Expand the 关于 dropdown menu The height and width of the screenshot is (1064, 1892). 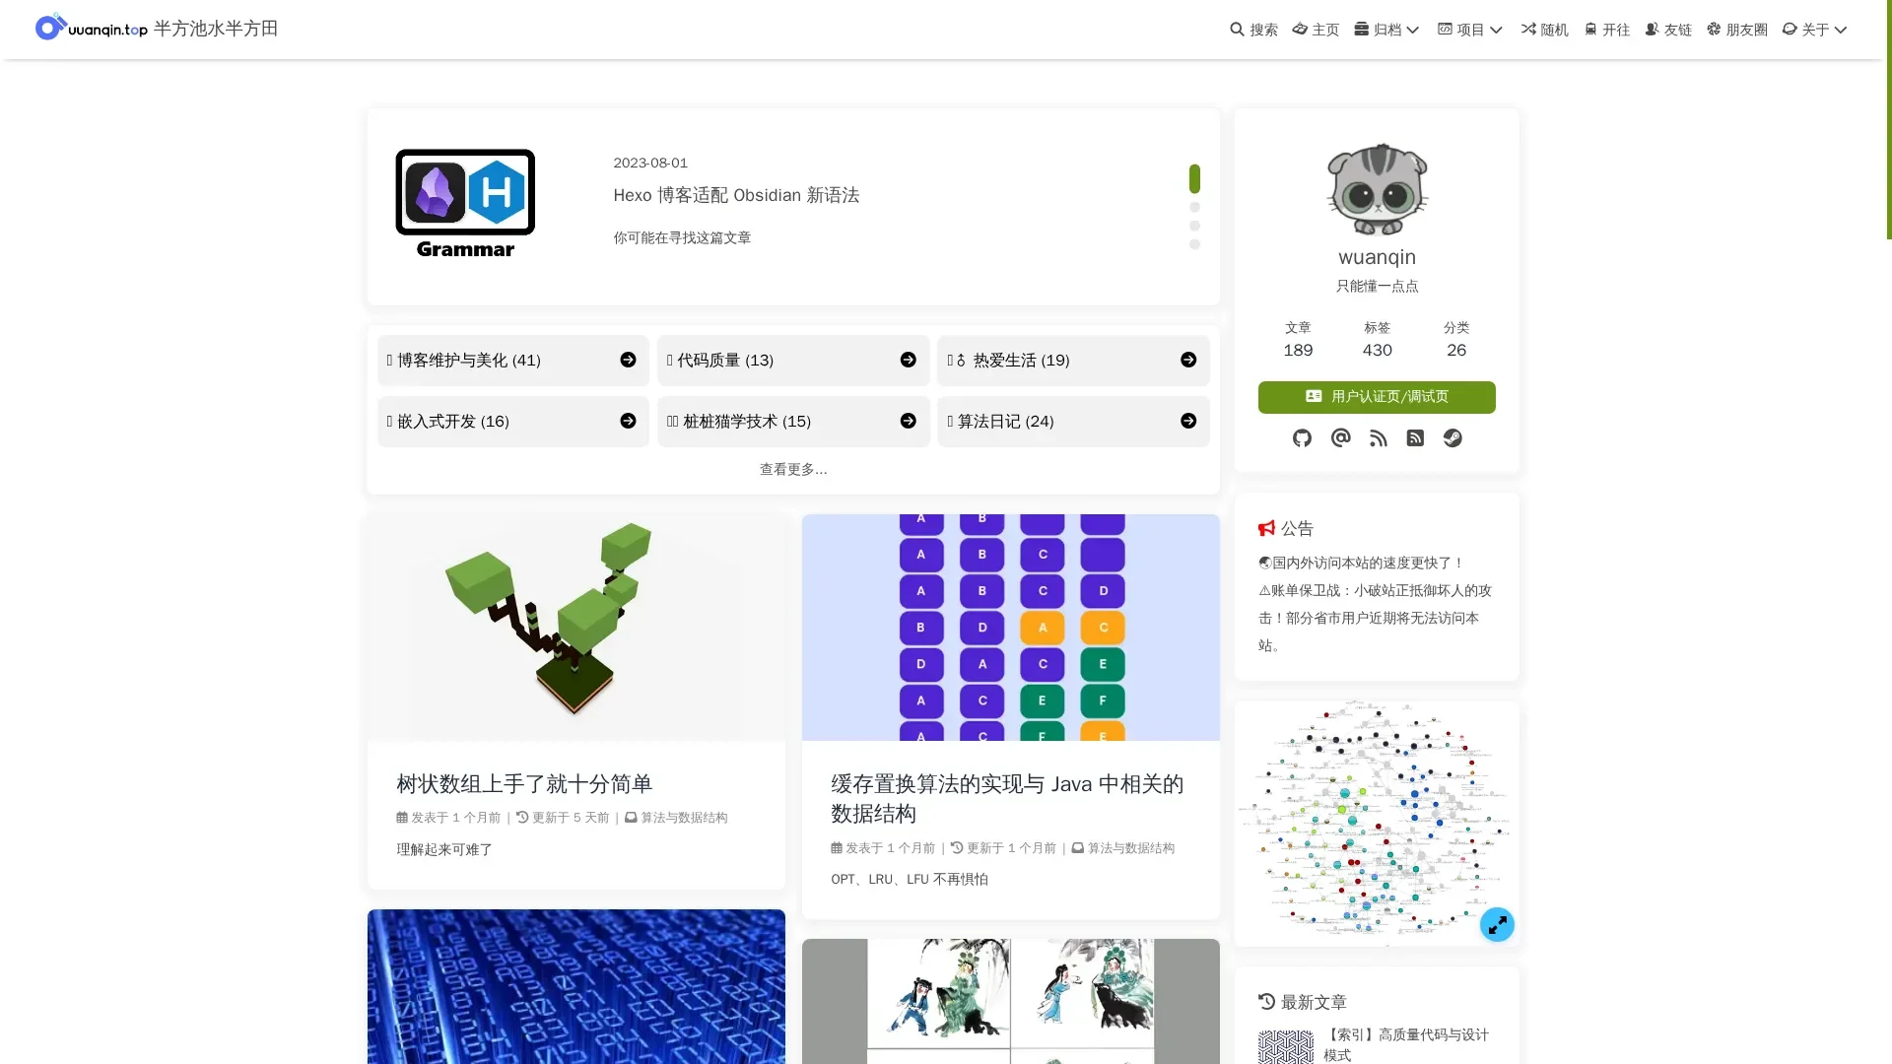[1814, 30]
